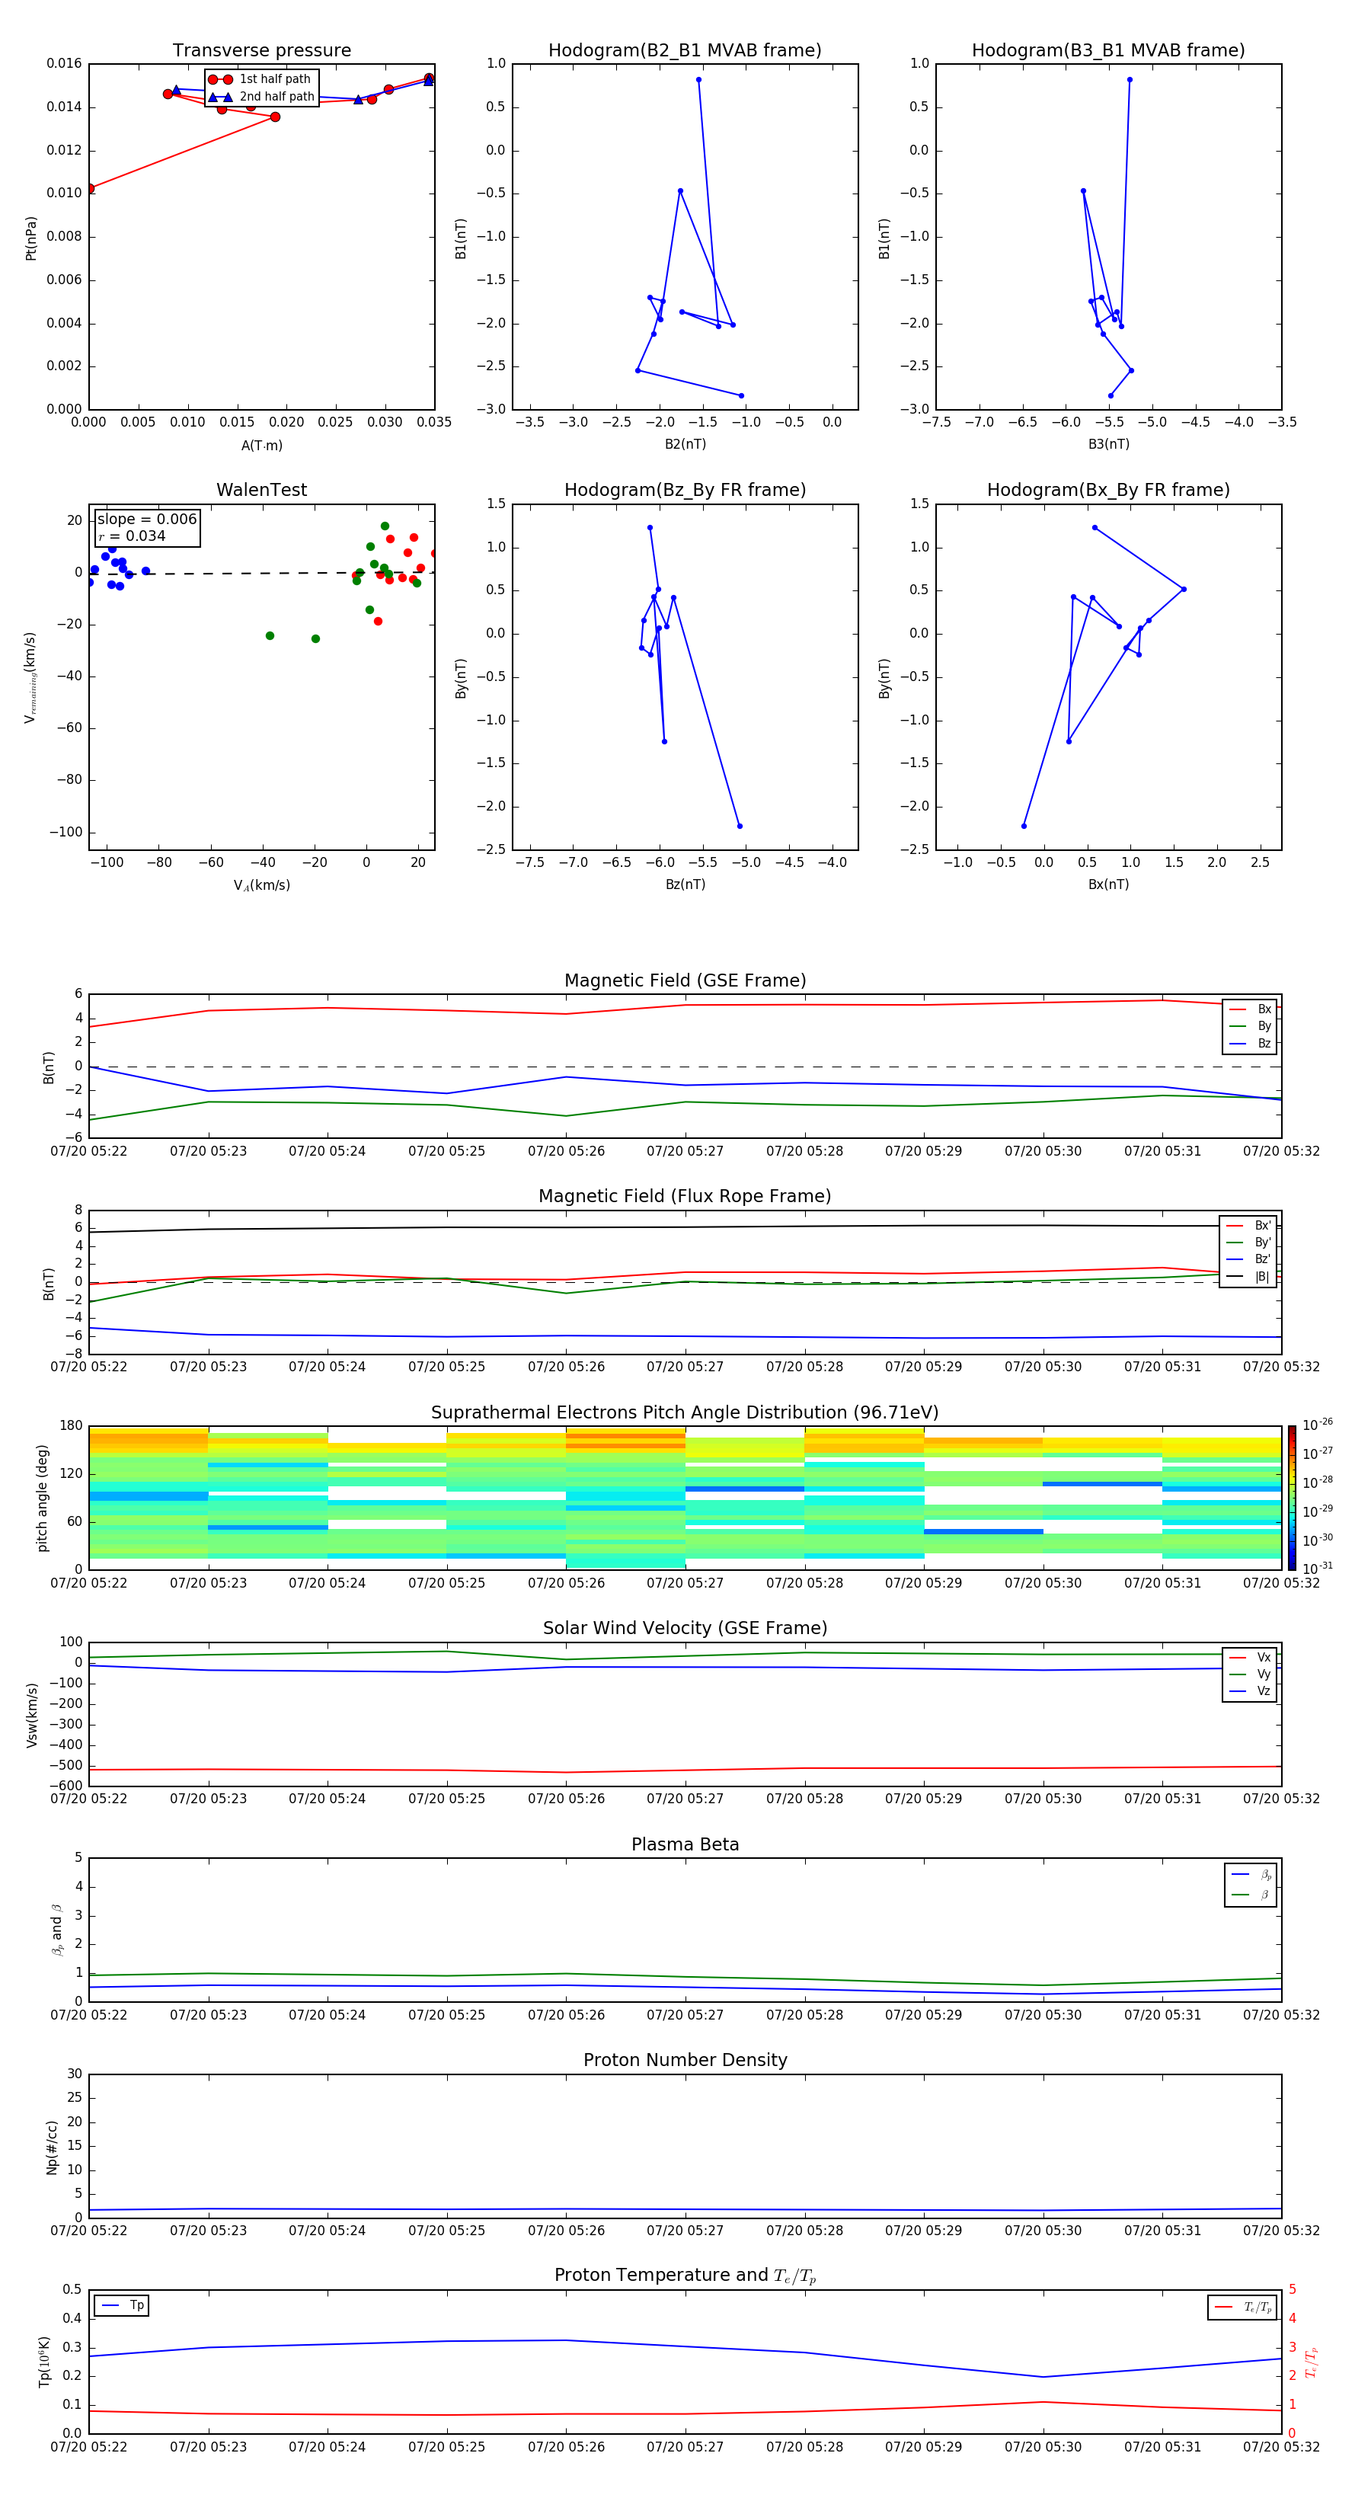Click the 'Proton Temperature and Te/Tp' title
The height and width of the screenshot is (2514, 1371).
click(685, 2276)
